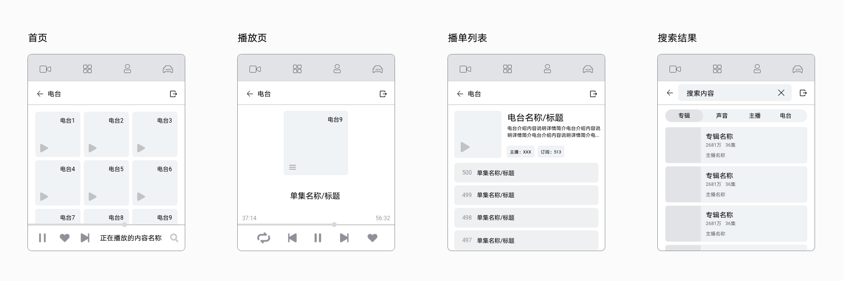Tap the exit icon in 播放页 header
The image size is (843, 281).
[383, 94]
